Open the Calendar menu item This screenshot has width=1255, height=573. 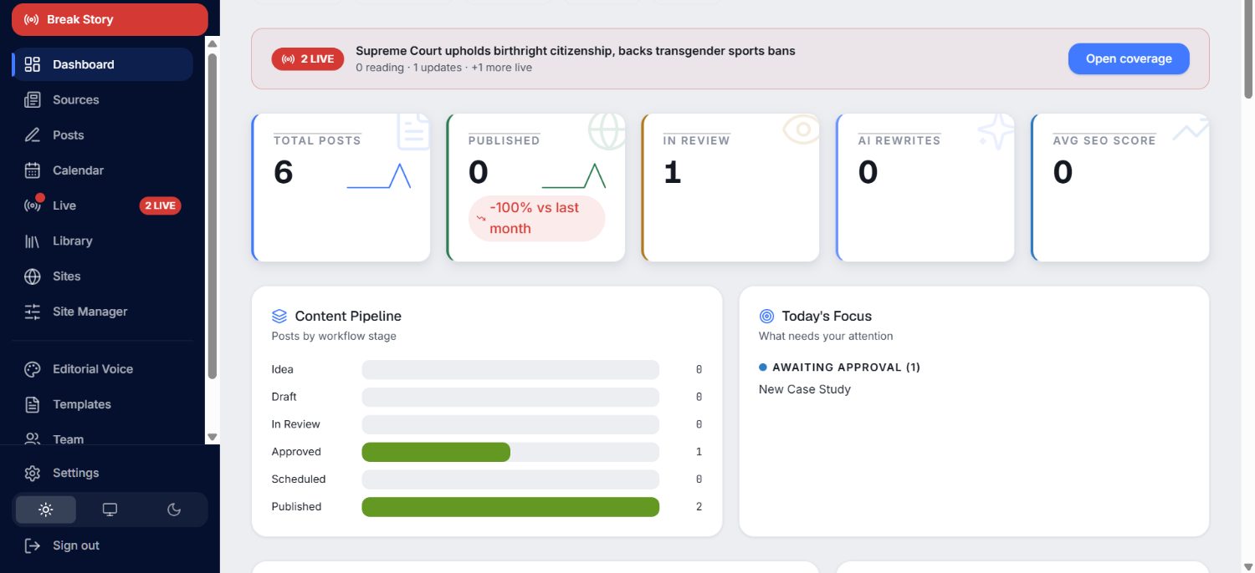[x=102, y=170]
